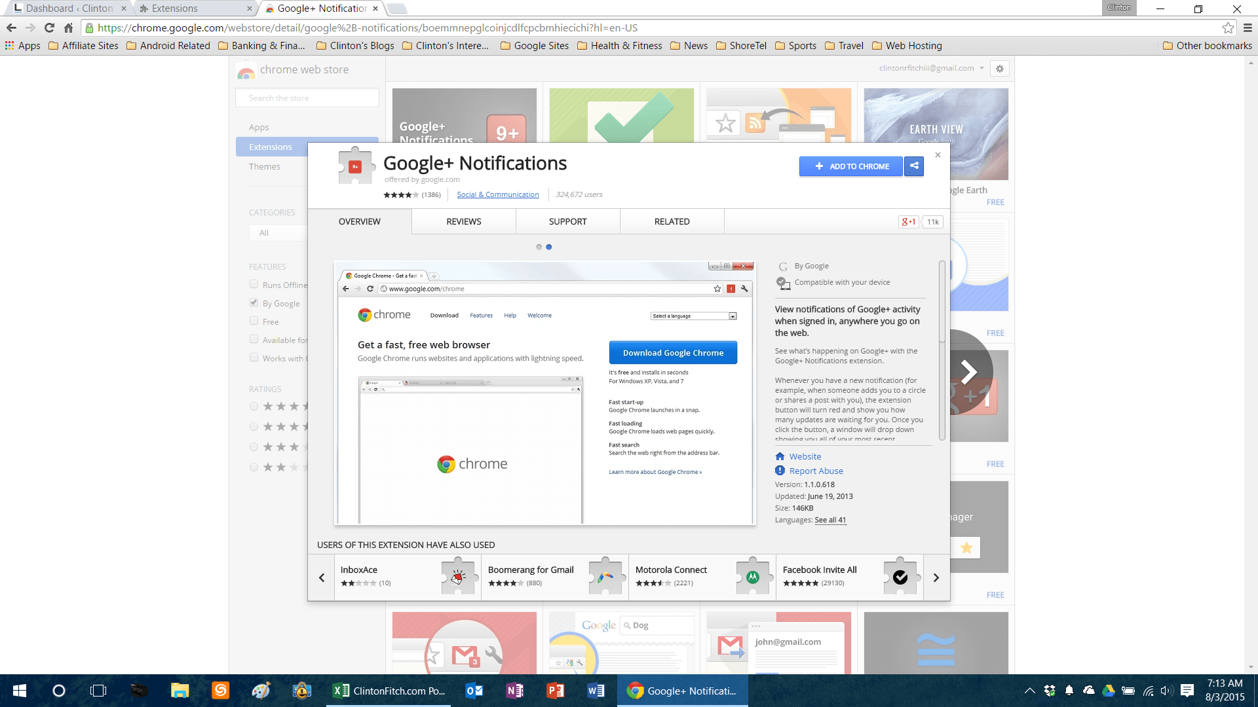Open Word from the taskbar
The width and height of the screenshot is (1258, 707).
pyautogui.click(x=596, y=691)
